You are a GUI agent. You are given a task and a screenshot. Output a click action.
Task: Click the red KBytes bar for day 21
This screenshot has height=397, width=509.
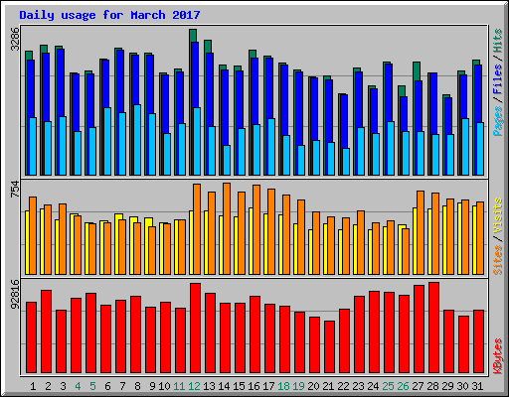tap(329, 347)
